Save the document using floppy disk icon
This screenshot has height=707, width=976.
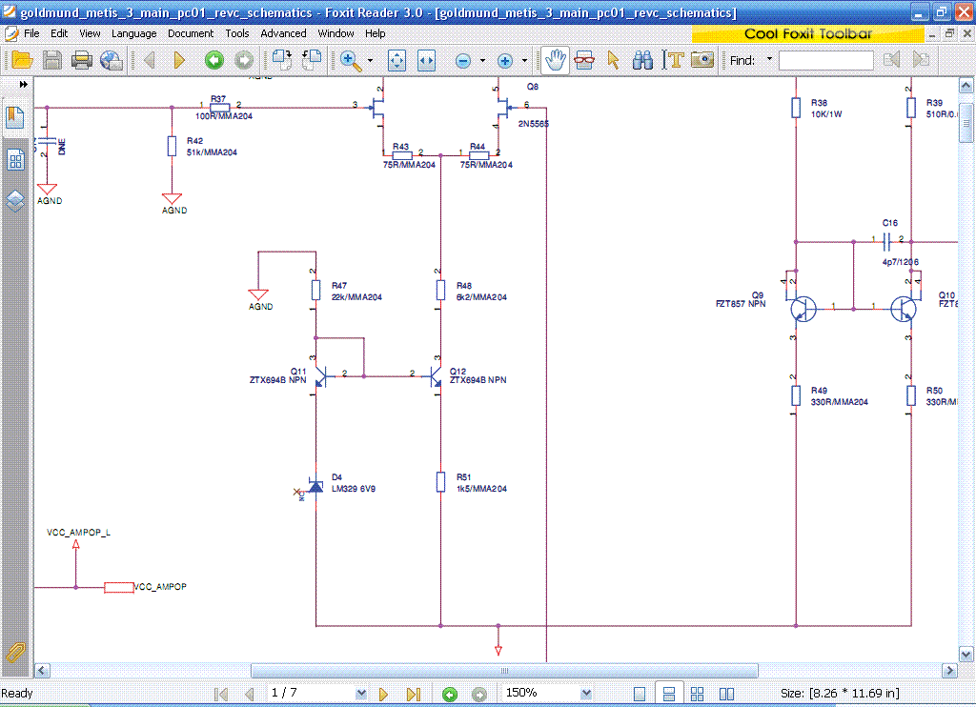[x=52, y=60]
